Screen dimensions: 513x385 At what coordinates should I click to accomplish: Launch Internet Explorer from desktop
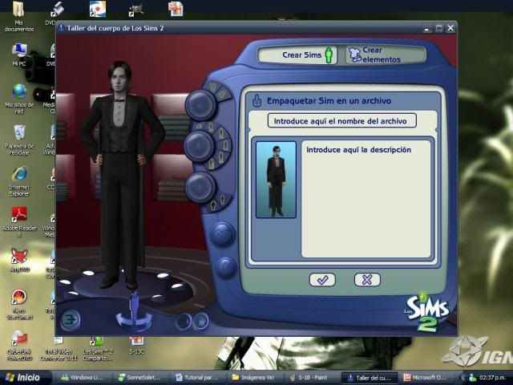(19, 181)
